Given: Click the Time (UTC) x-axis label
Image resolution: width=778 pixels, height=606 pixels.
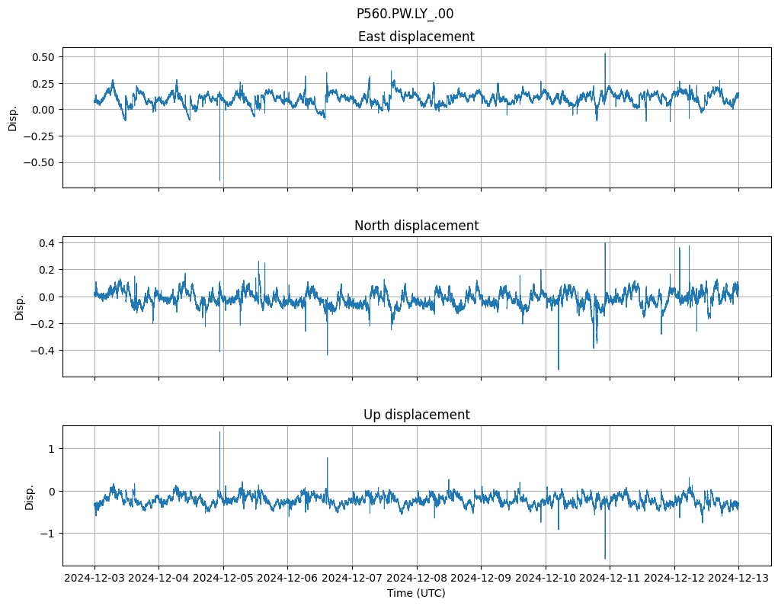Looking at the screenshot, I should [x=416, y=592].
